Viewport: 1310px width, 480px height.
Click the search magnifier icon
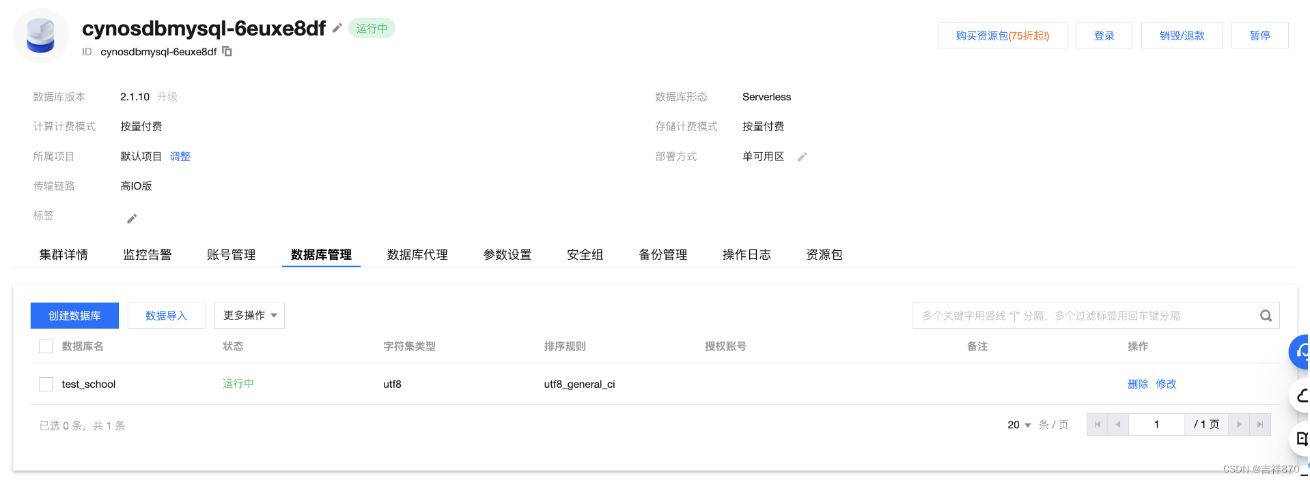tap(1266, 316)
